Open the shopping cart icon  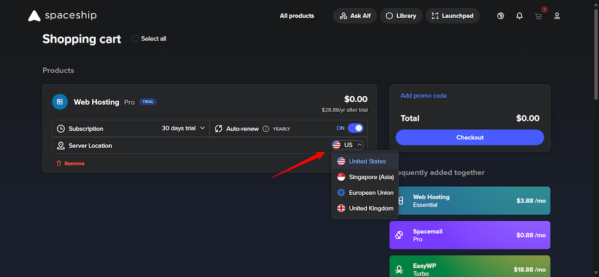click(x=539, y=16)
